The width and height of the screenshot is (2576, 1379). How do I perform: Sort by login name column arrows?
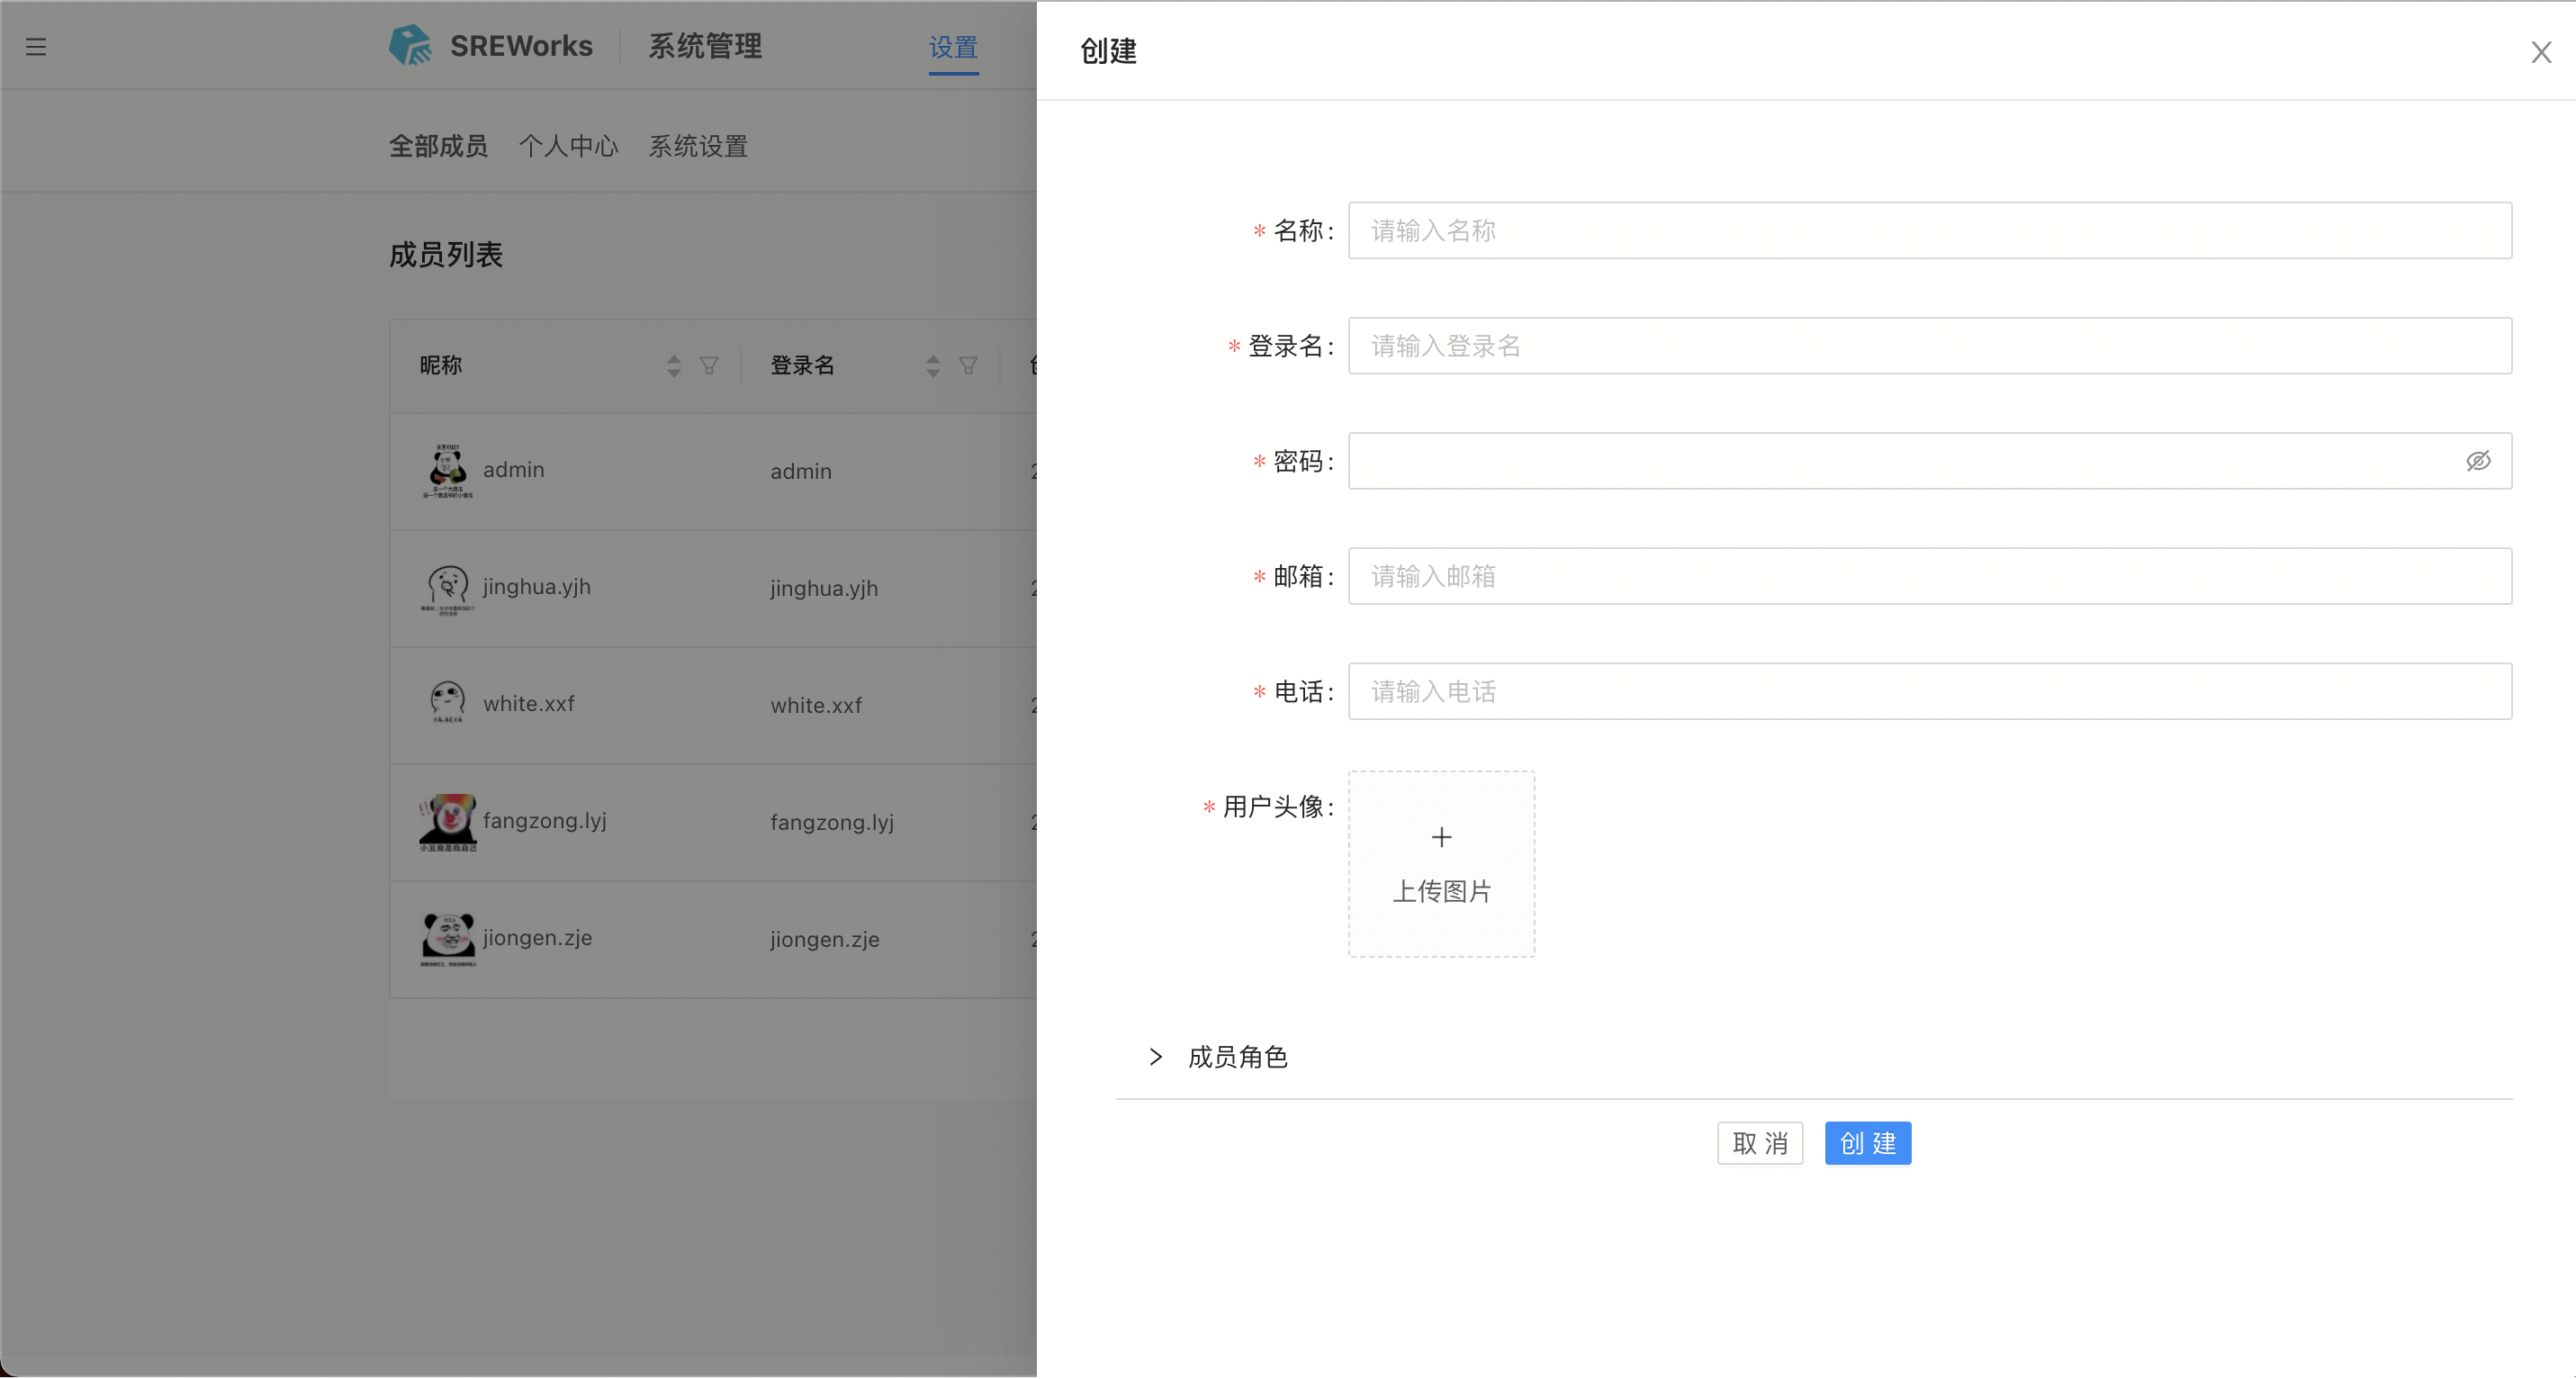[x=933, y=366]
